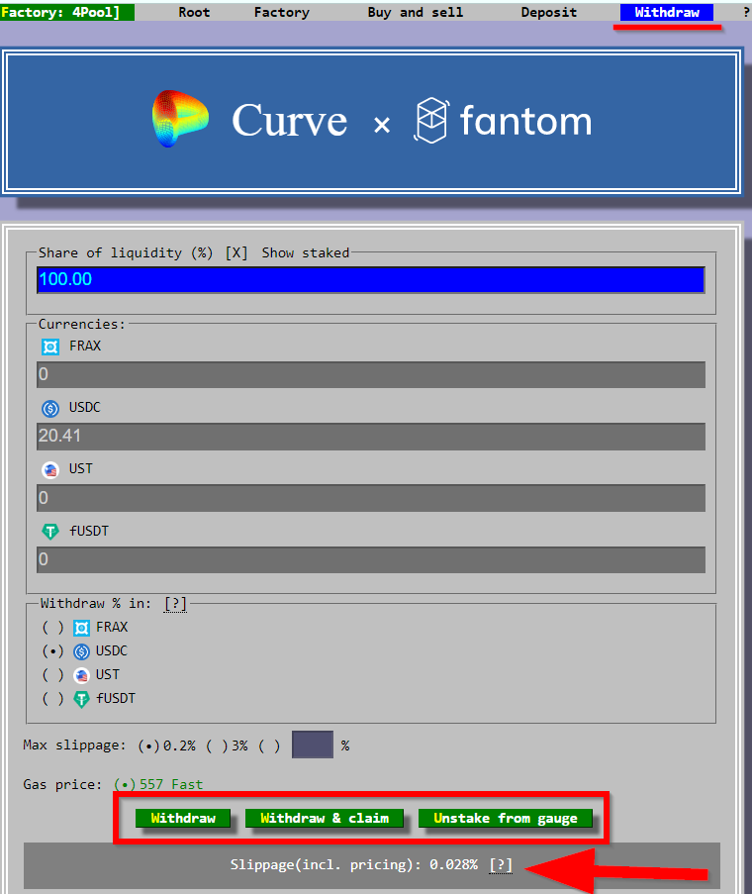Click the USDC icon in Currencies
Screen dimensions: 752x894
[50, 408]
